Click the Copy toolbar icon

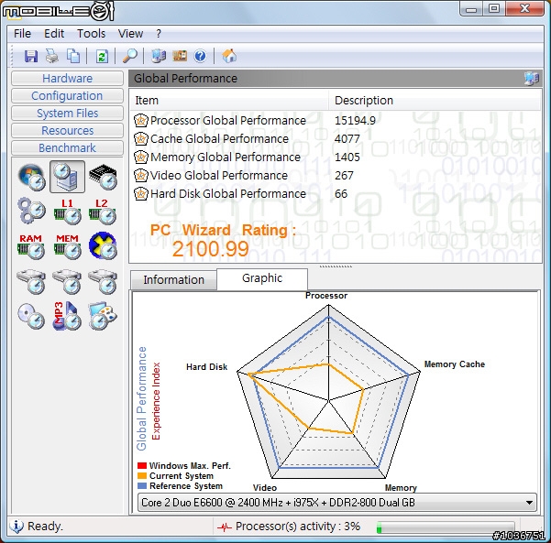pyautogui.click(x=73, y=56)
